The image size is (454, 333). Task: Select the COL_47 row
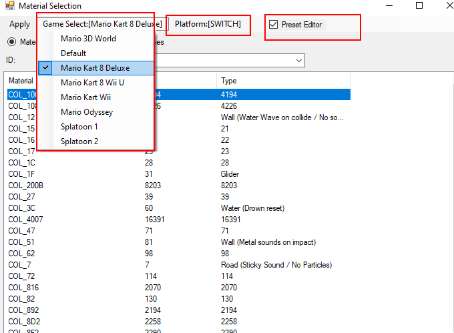pos(179,231)
